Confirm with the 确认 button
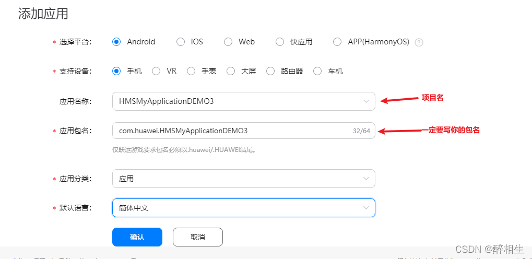Image resolution: width=532 pixels, height=259 pixels. tap(137, 237)
